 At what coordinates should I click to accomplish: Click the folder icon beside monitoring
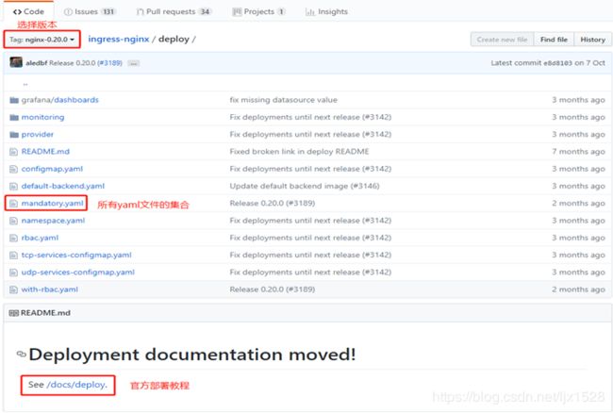point(14,117)
